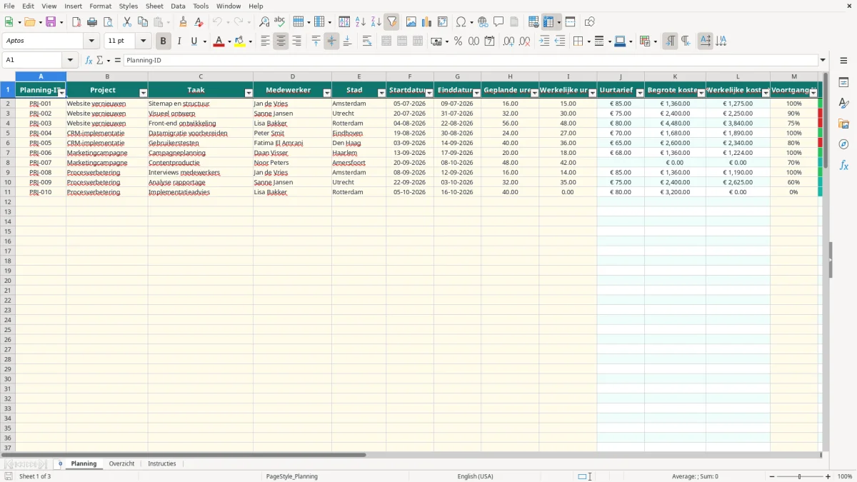Image resolution: width=857 pixels, height=482 pixels.
Task: Clear direct formatting
Action: pyautogui.click(x=199, y=22)
